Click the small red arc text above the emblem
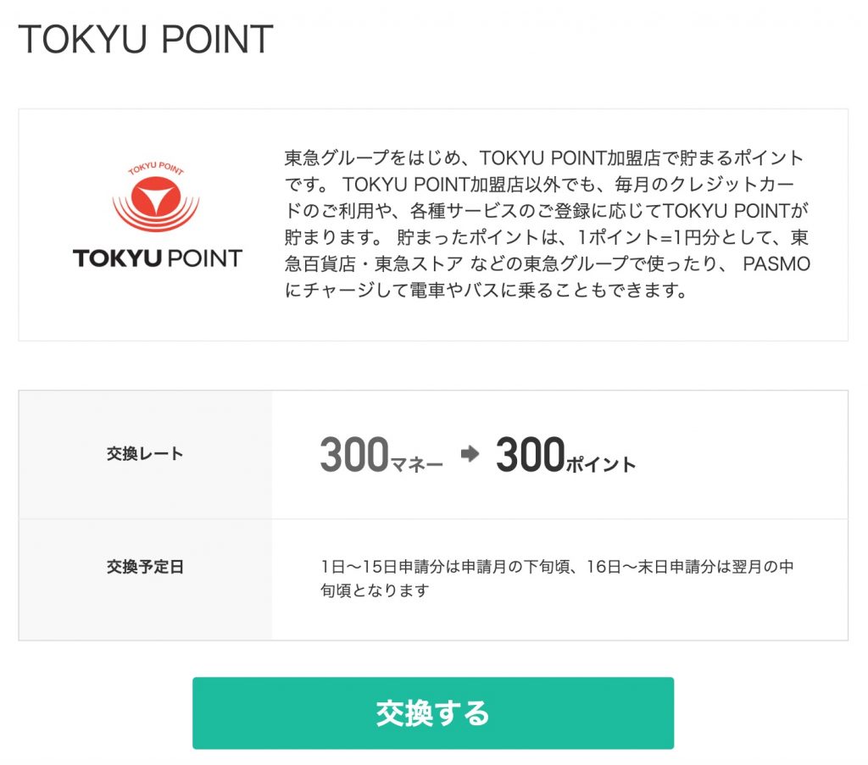This screenshot has width=868, height=765. coord(156,169)
